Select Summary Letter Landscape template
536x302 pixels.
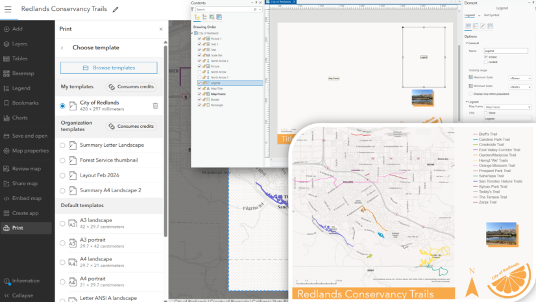[x=62, y=145]
